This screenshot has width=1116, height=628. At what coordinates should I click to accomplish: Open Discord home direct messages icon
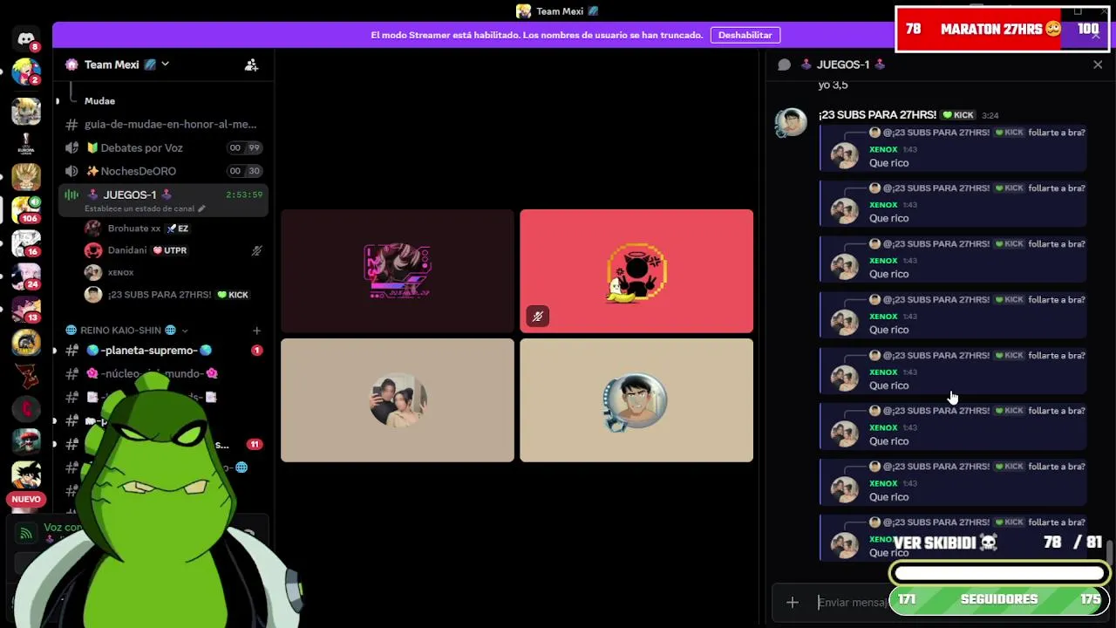click(26, 39)
